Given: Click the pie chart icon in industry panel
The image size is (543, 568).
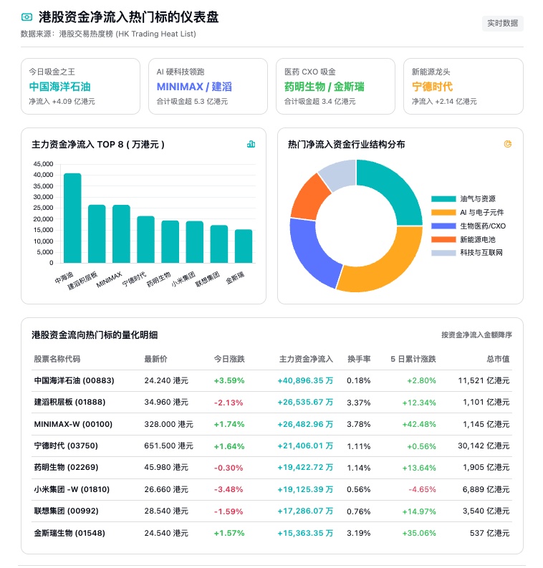Looking at the screenshot, I should tap(507, 144).
